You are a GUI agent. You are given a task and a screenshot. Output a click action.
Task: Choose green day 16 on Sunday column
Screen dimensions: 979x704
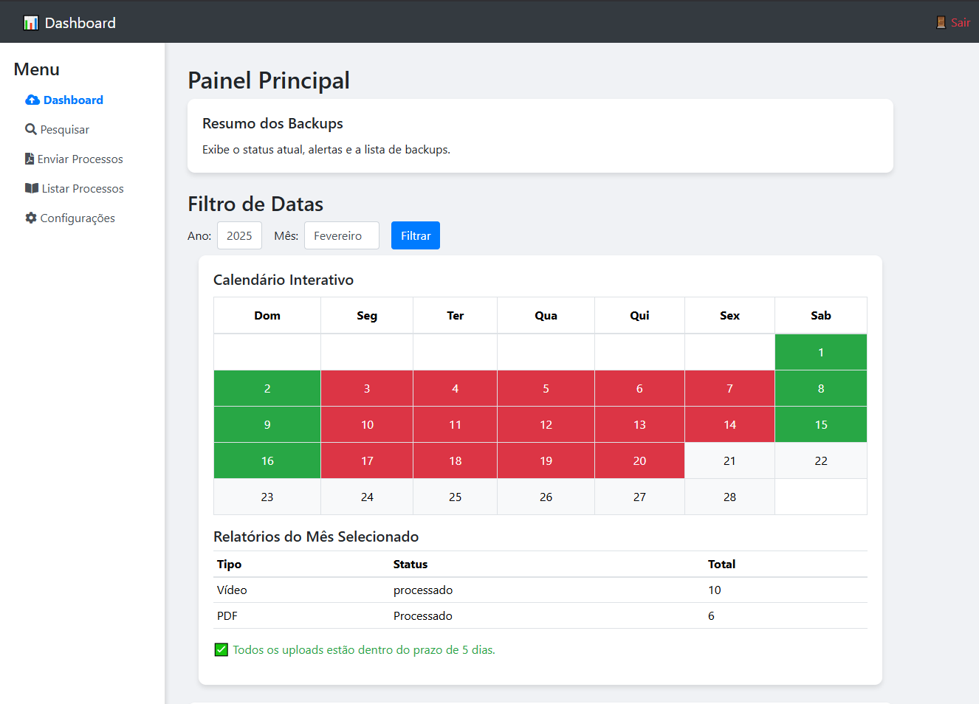(267, 460)
